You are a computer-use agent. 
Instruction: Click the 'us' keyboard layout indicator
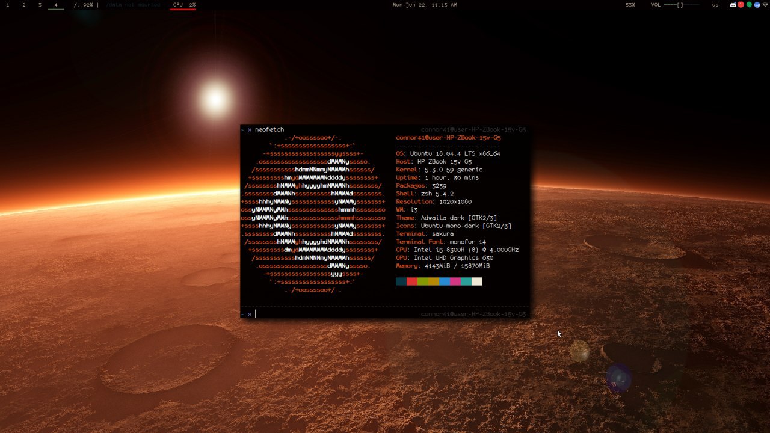point(715,5)
